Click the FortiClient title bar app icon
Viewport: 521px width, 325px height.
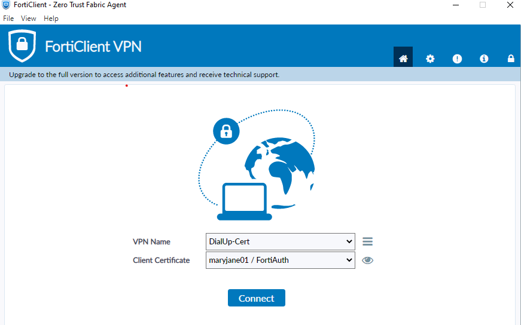click(x=6, y=5)
